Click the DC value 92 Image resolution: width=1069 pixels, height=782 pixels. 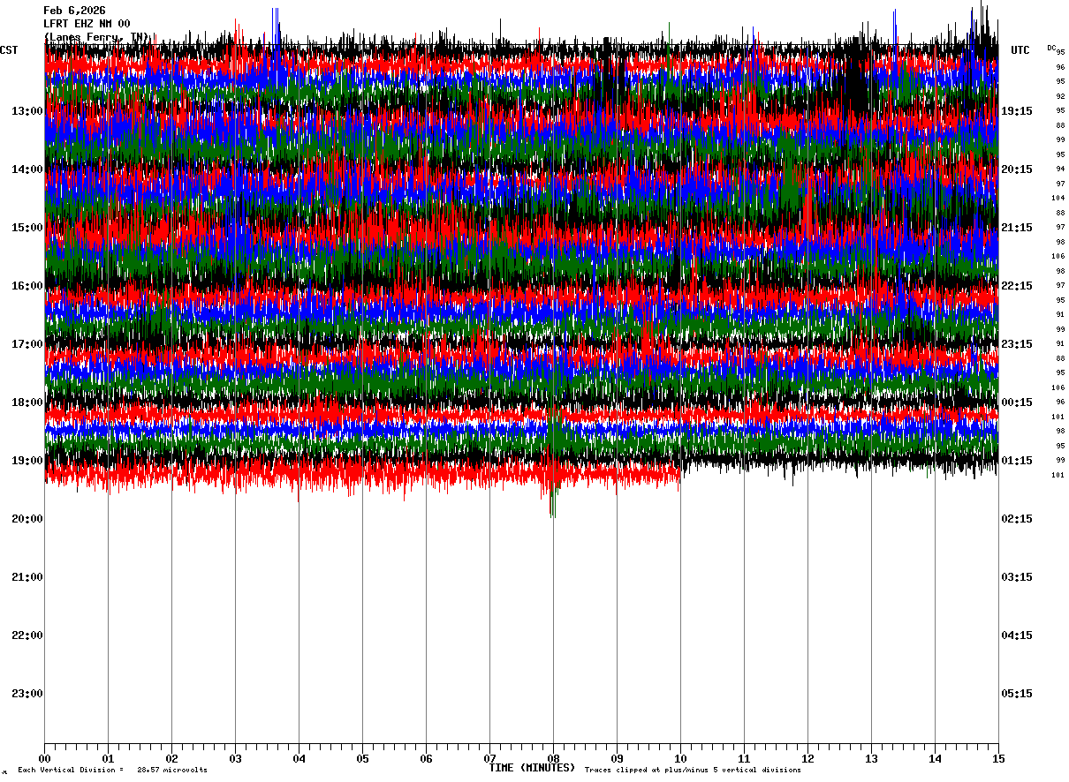1060,96
